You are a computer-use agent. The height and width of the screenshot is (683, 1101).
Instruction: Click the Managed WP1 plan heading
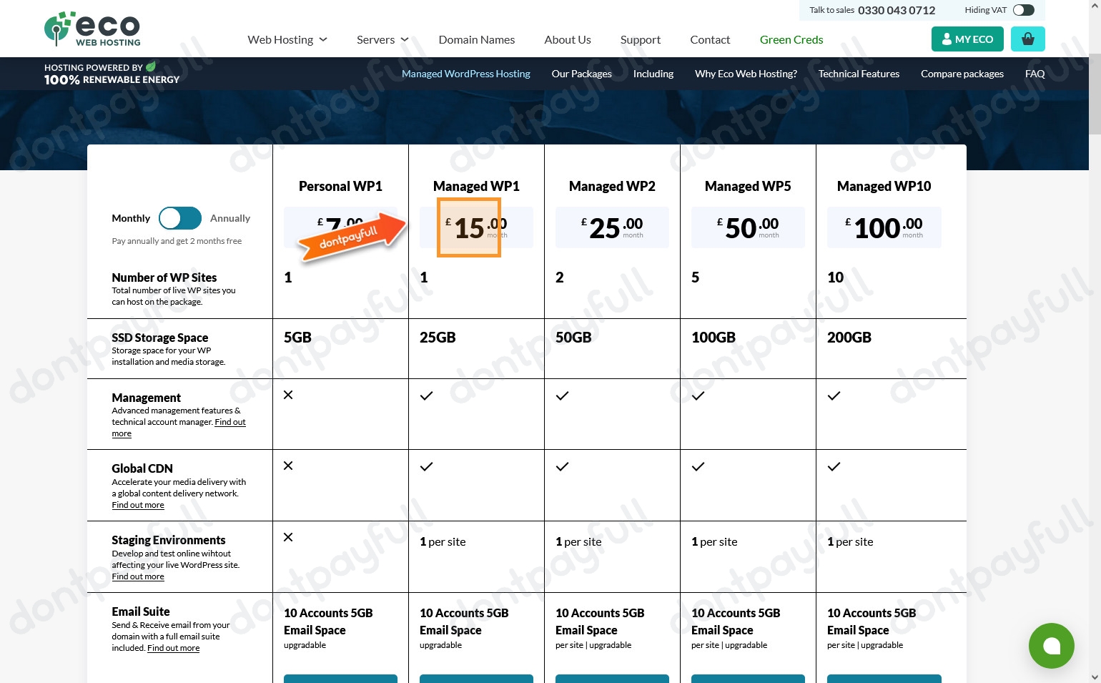point(476,186)
